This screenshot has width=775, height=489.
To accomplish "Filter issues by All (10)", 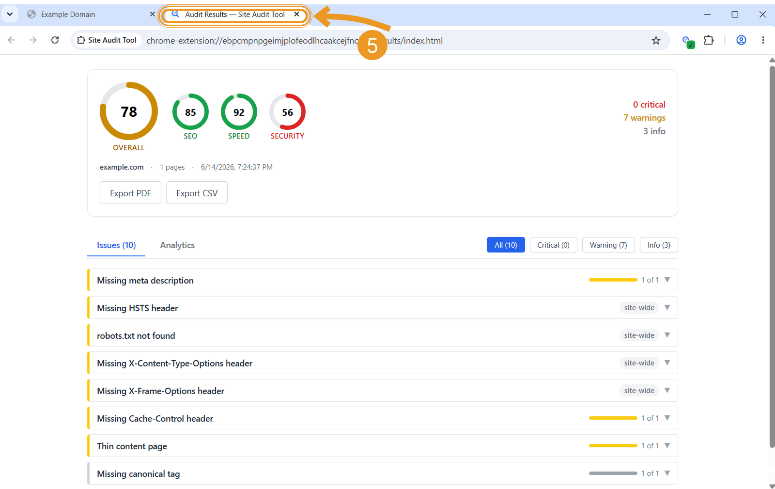I will (506, 245).
